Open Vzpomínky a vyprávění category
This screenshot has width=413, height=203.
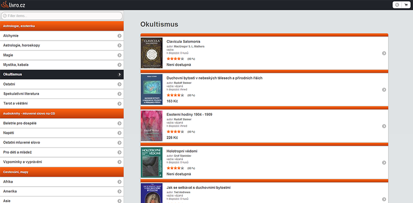(62, 162)
